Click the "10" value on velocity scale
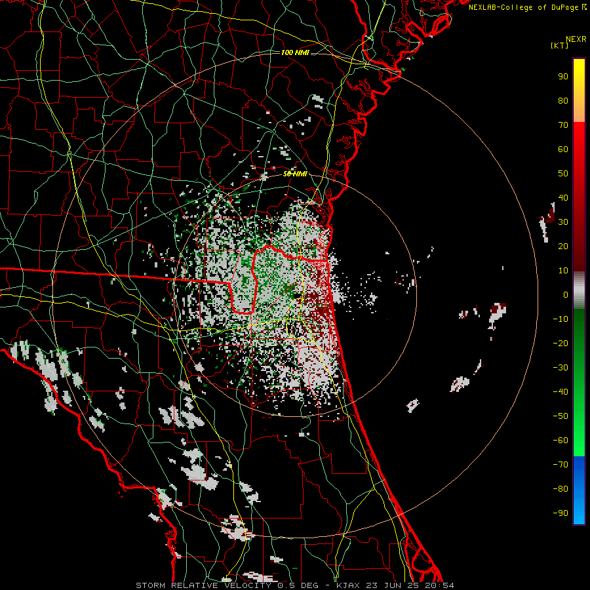The height and width of the screenshot is (590, 590). coord(563,271)
